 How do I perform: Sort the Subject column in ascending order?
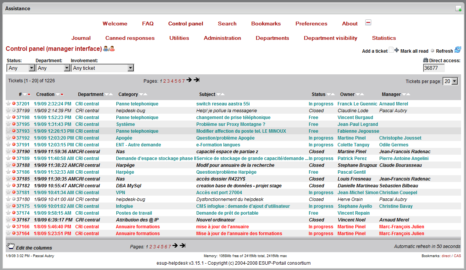coord(222,94)
